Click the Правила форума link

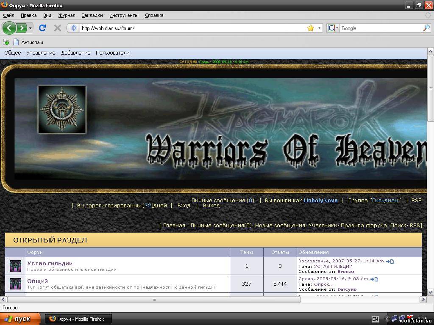click(364, 226)
